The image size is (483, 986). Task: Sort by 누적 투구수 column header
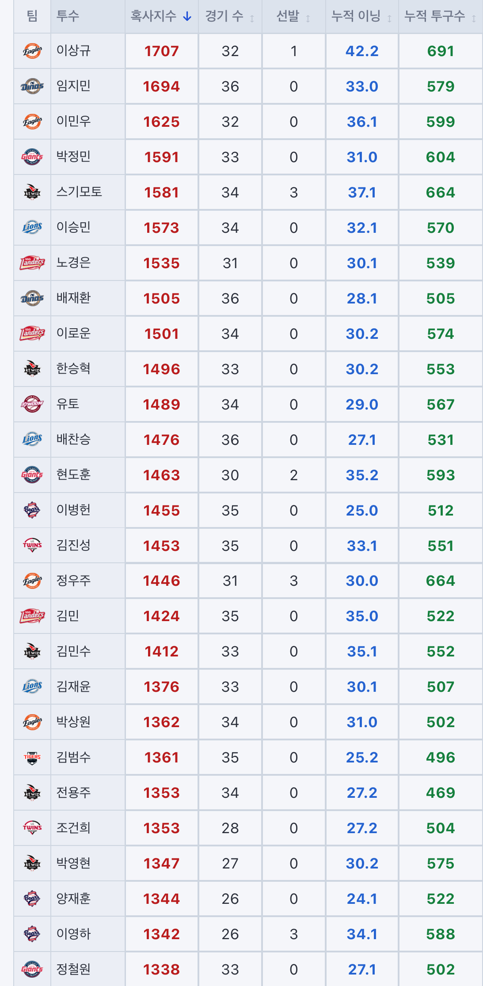tap(440, 16)
